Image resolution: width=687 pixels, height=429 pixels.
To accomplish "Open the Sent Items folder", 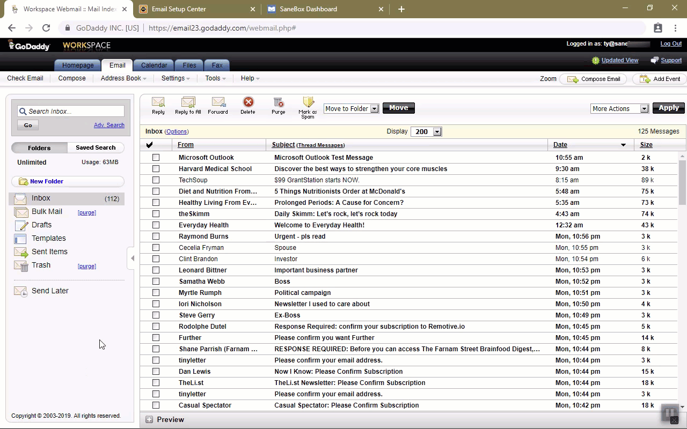I will pos(49,252).
